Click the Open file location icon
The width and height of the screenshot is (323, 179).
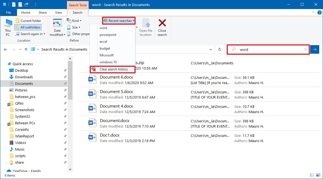(x=145, y=24)
